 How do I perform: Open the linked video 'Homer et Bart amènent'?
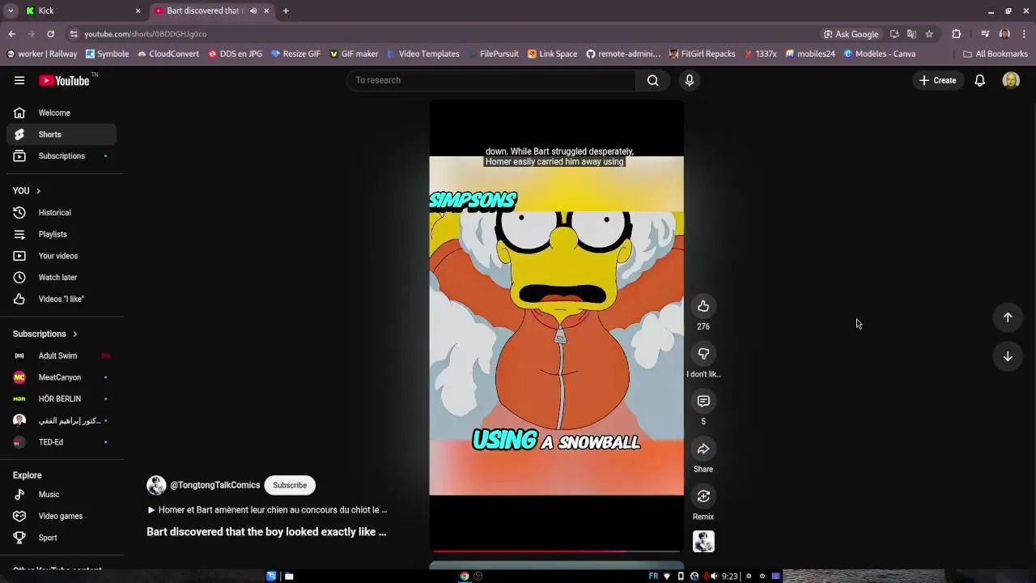point(267,510)
